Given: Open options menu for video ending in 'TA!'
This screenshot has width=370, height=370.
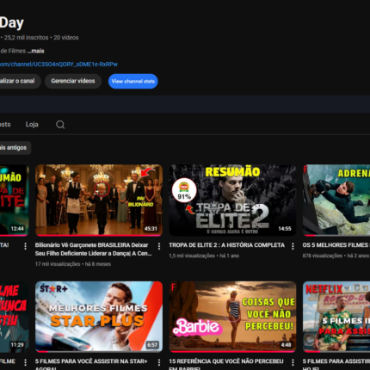Looking at the screenshot, I should 25,246.
